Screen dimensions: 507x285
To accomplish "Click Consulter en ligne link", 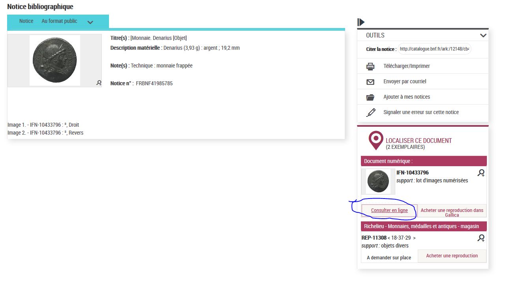I will tap(389, 210).
